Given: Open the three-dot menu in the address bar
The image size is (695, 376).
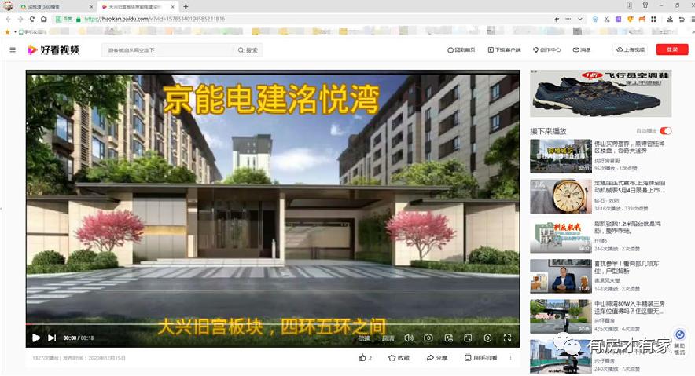Looking at the screenshot, I should point(568,20).
